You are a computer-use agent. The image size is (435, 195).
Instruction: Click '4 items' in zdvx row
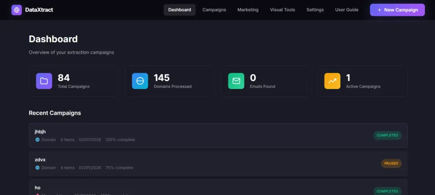pos(68,168)
